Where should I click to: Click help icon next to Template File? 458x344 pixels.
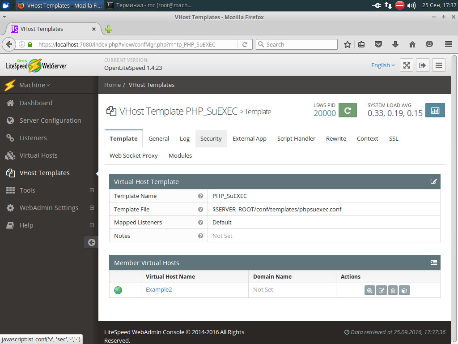point(200,210)
